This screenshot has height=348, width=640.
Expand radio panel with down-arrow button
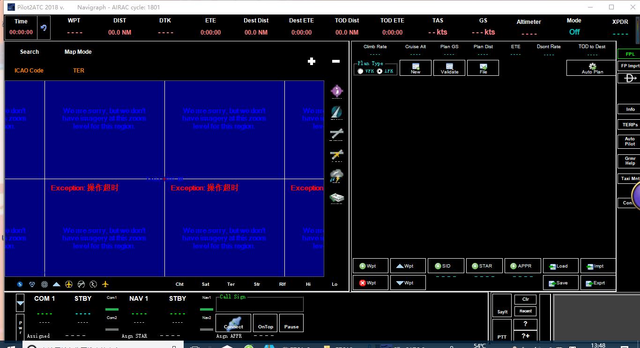[20, 303]
